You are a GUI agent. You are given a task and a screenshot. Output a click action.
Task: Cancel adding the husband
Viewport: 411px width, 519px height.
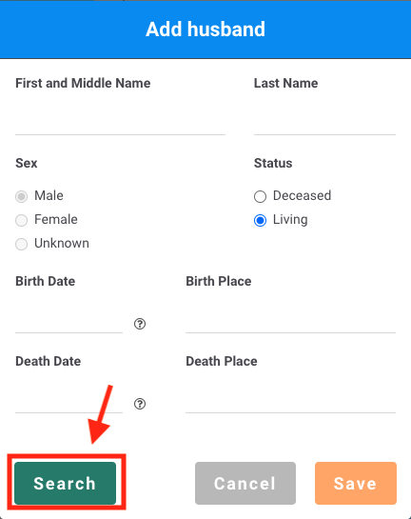tap(245, 483)
